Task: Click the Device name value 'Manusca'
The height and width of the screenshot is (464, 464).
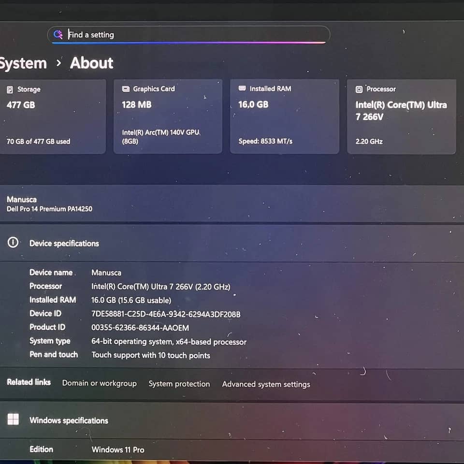Action: coord(106,273)
